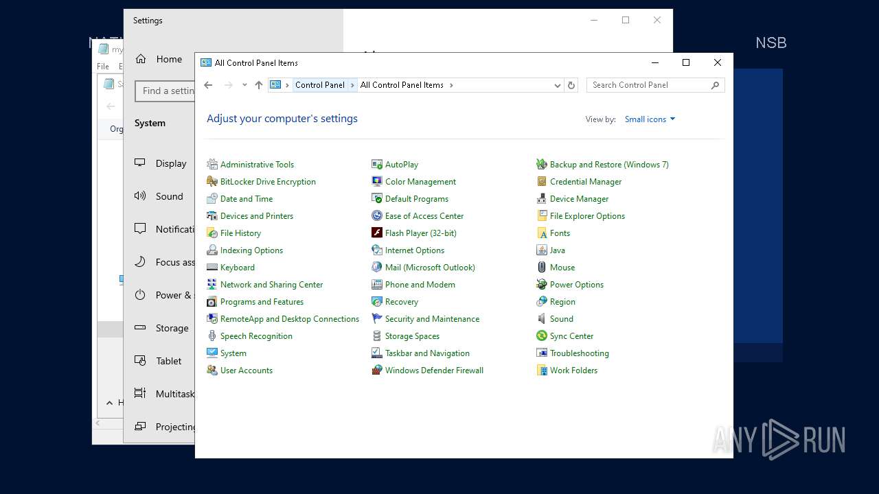
Task: Click Find a setting search box
Action: tap(165, 91)
